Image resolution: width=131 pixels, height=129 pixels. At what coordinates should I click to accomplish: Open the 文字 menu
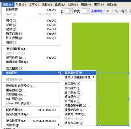pyautogui.click(x=34, y=4)
